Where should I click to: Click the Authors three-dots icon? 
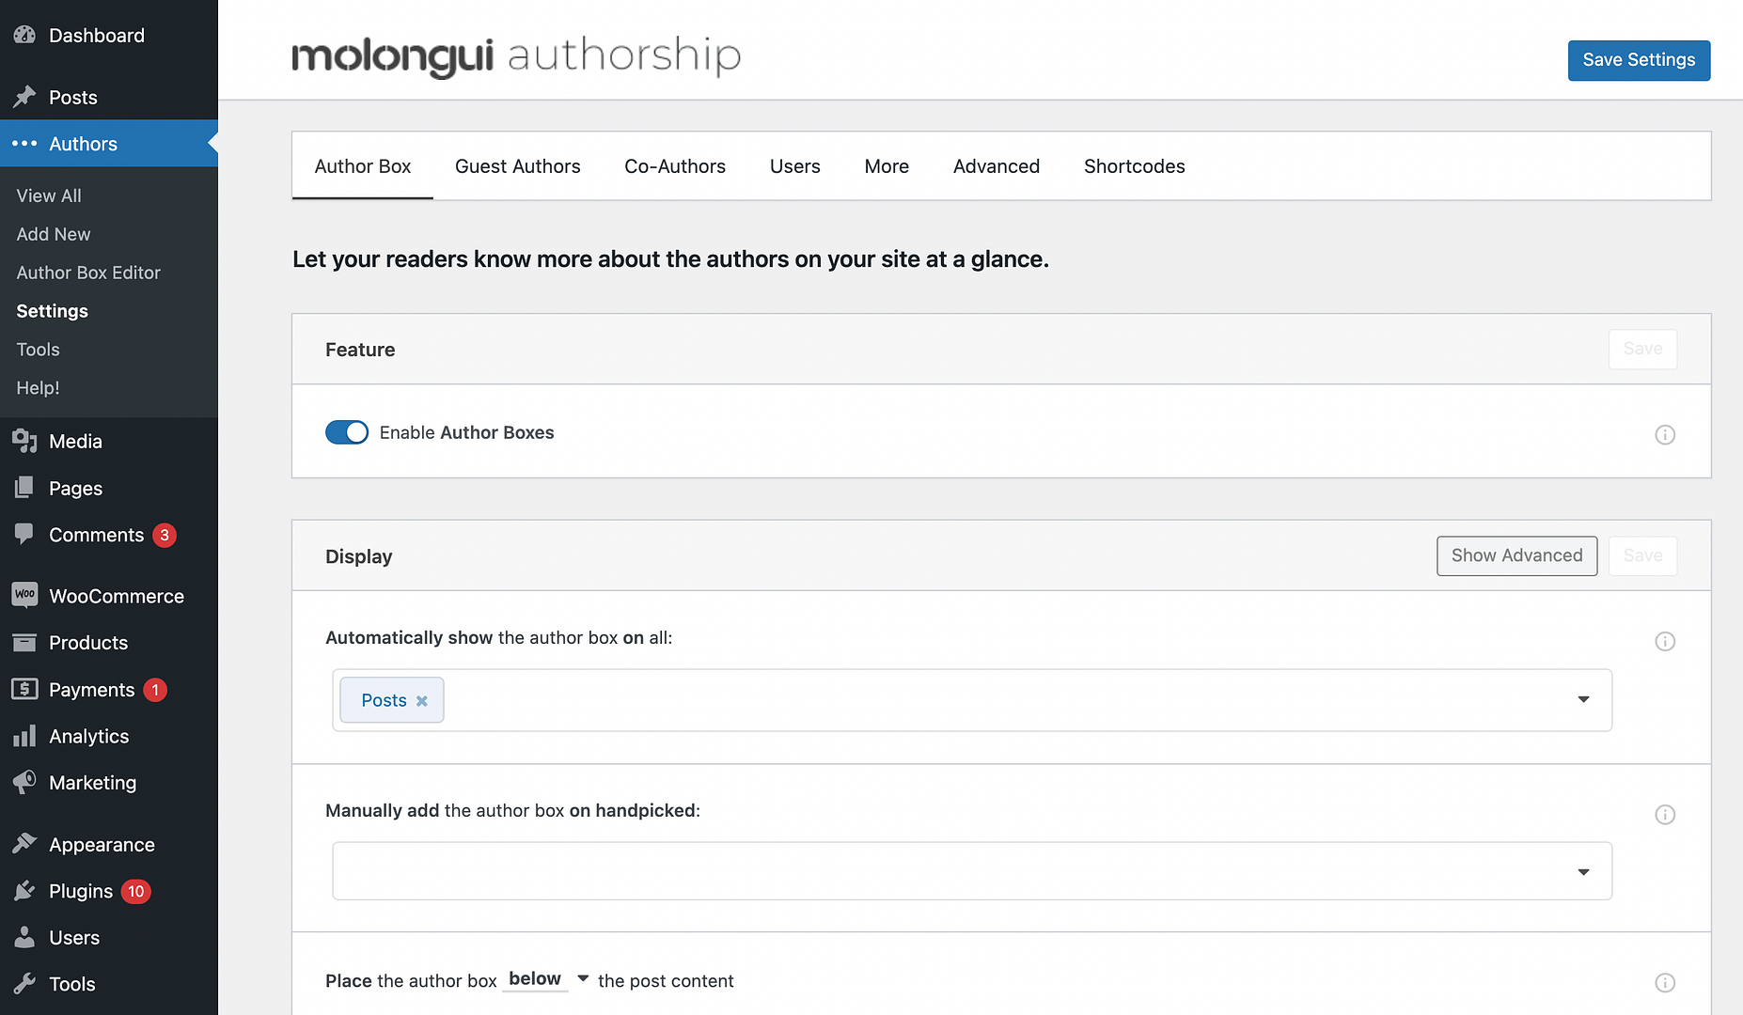24,144
